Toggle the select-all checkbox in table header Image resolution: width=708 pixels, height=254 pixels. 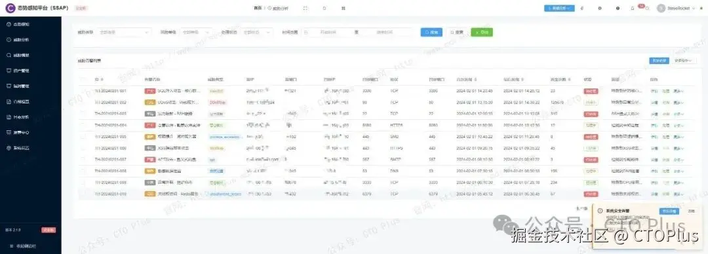82,79
